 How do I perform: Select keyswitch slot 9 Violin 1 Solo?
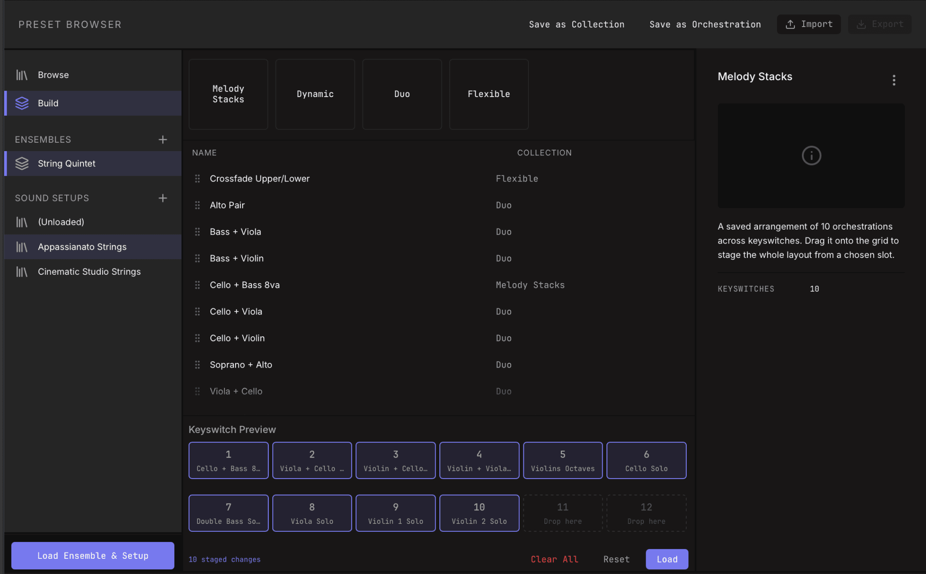click(x=395, y=513)
